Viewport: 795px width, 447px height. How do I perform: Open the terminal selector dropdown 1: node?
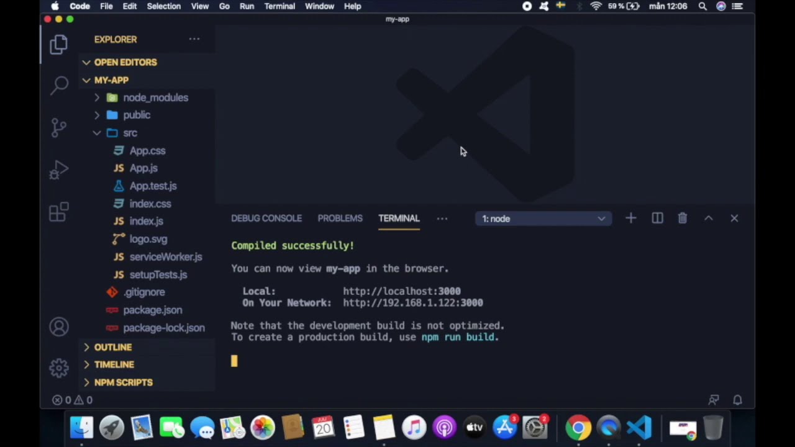pos(543,219)
